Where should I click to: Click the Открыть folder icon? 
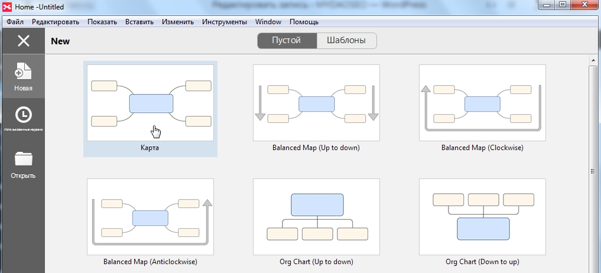24,159
